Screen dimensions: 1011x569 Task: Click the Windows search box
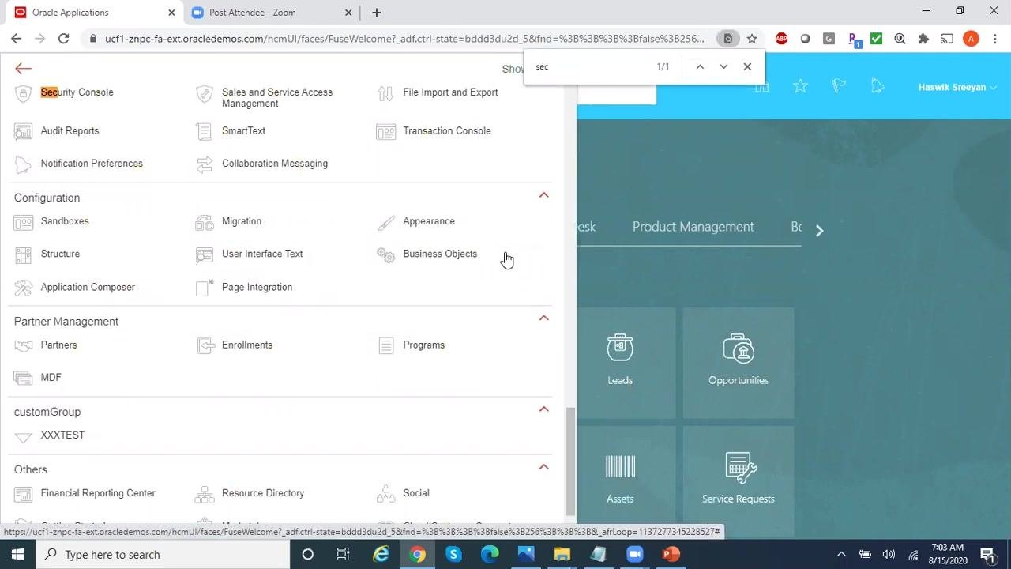(x=163, y=555)
